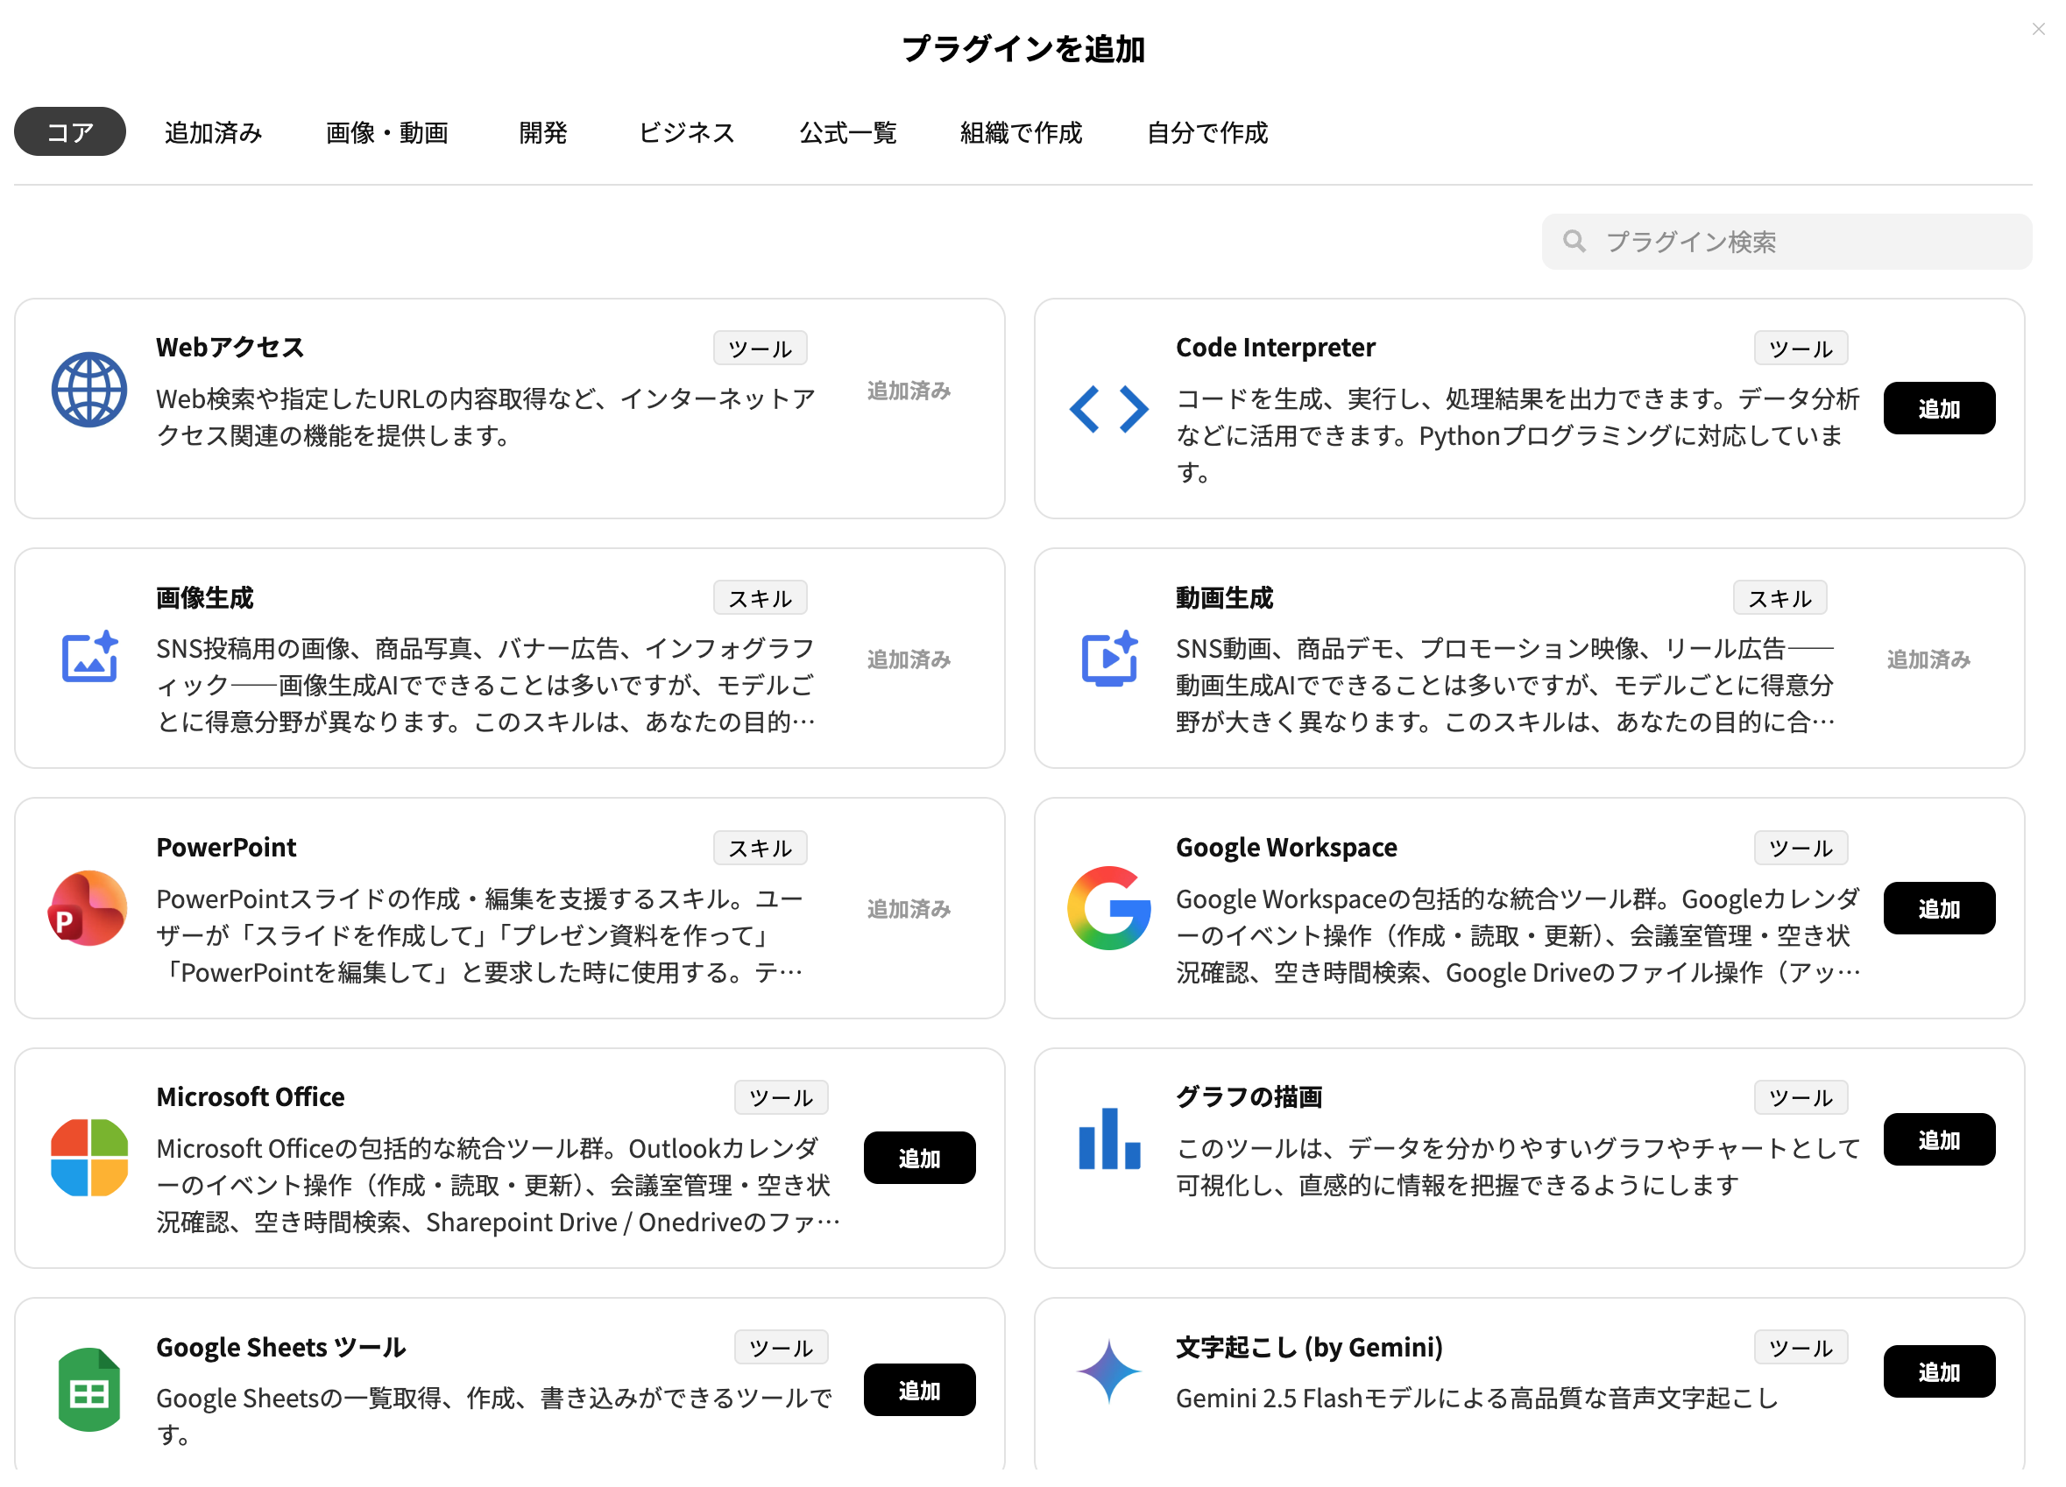Add the Microsoft Office plugin
Viewport: 2066px width, 1487px height.
tap(919, 1159)
